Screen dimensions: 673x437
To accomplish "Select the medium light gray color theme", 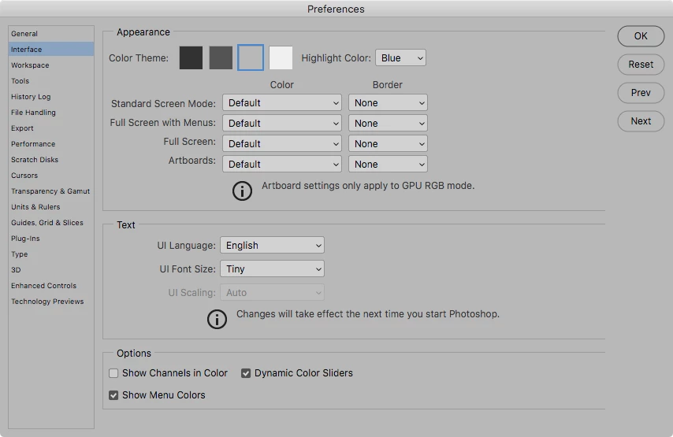I will click(251, 57).
